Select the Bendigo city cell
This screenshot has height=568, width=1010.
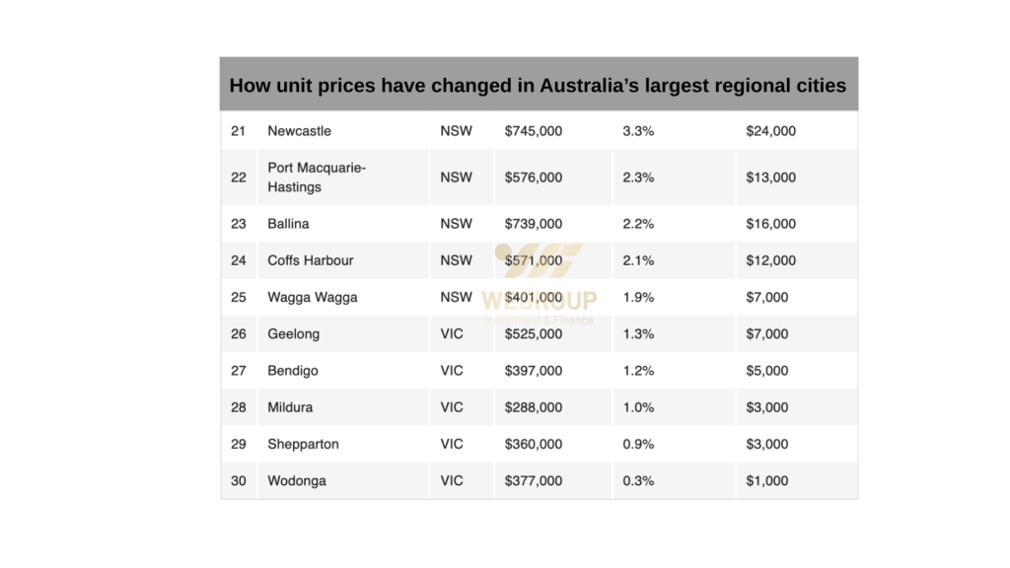click(x=292, y=371)
